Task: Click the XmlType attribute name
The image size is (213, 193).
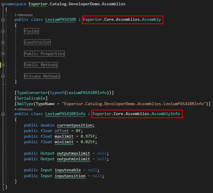Action: (x=25, y=104)
